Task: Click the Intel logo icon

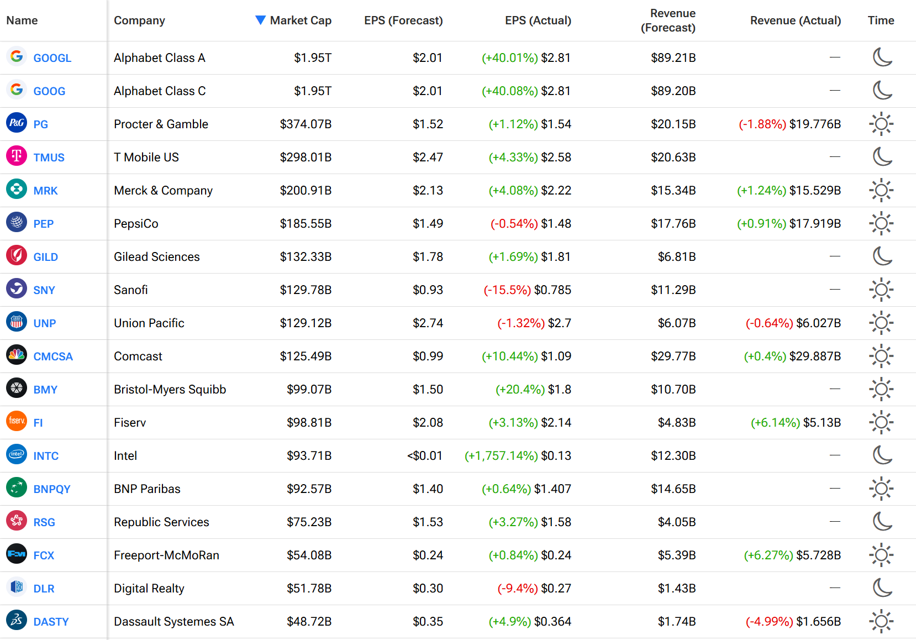Action: pyautogui.click(x=17, y=454)
